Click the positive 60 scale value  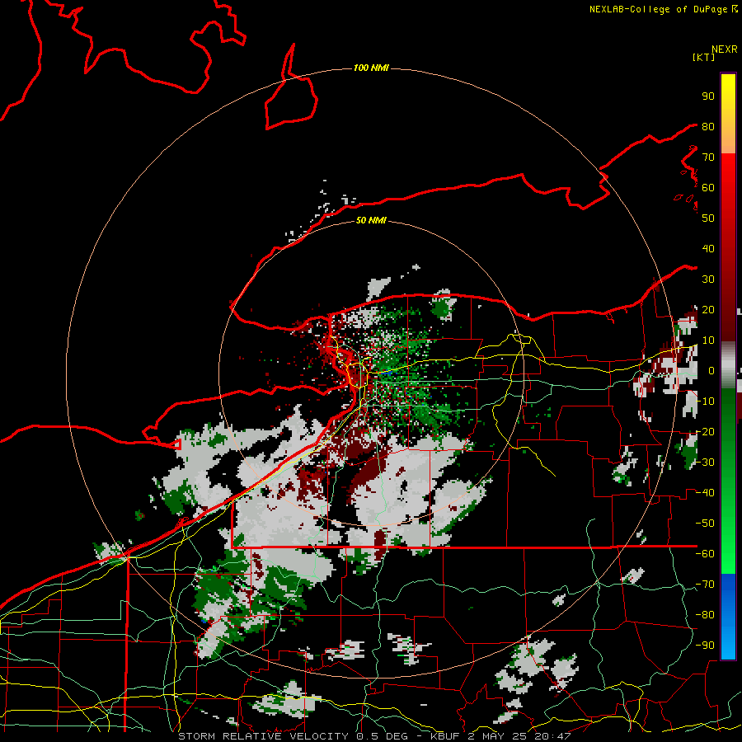[x=708, y=187]
